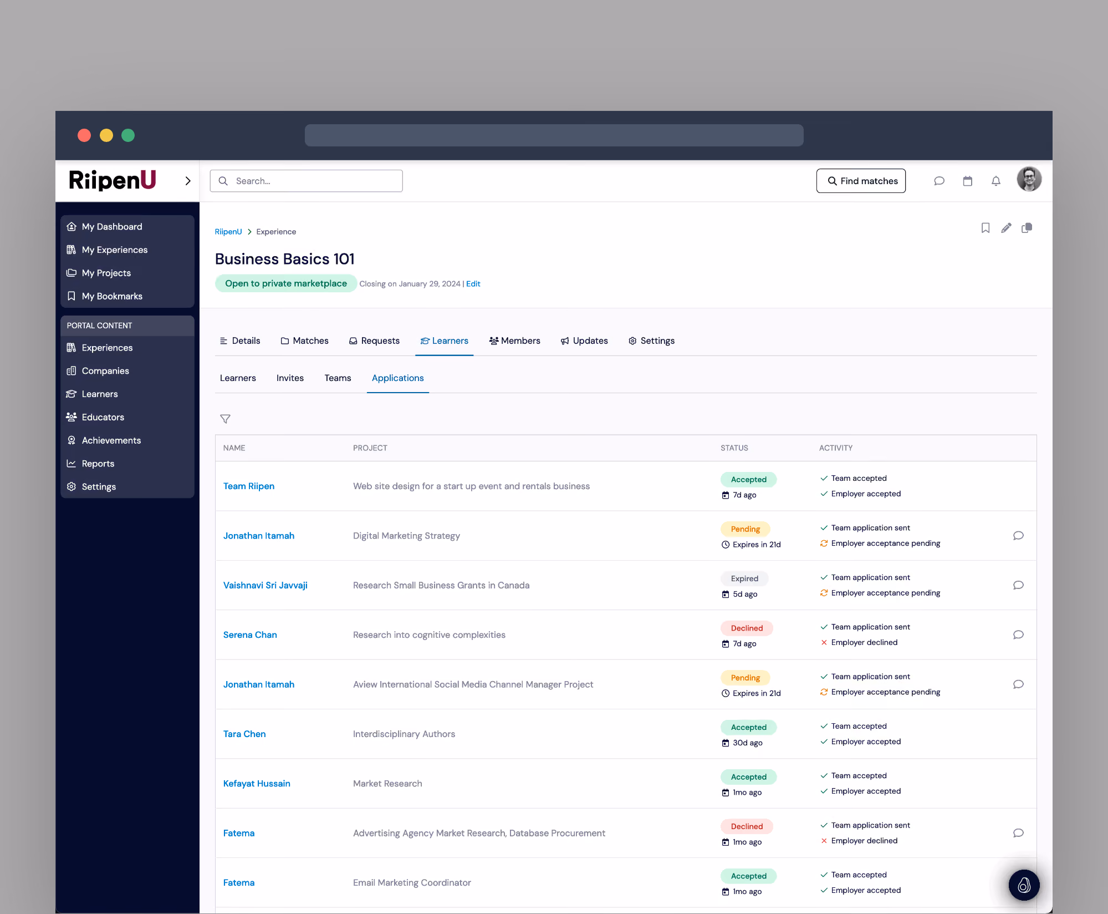The width and height of the screenshot is (1108, 914).
Task: Switch to the Matches tab
Action: [x=305, y=341]
